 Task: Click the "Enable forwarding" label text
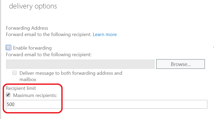click(x=32, y=48)
